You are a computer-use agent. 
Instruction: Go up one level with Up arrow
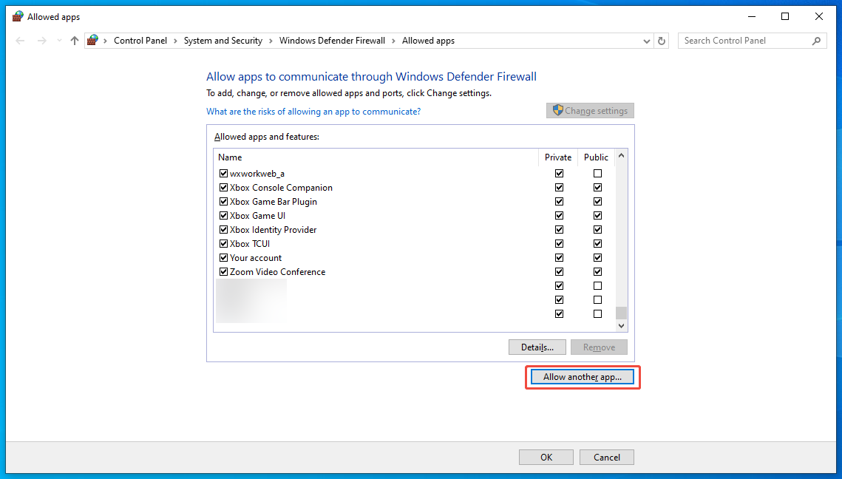pyautogui.click(x=75, y=41)
